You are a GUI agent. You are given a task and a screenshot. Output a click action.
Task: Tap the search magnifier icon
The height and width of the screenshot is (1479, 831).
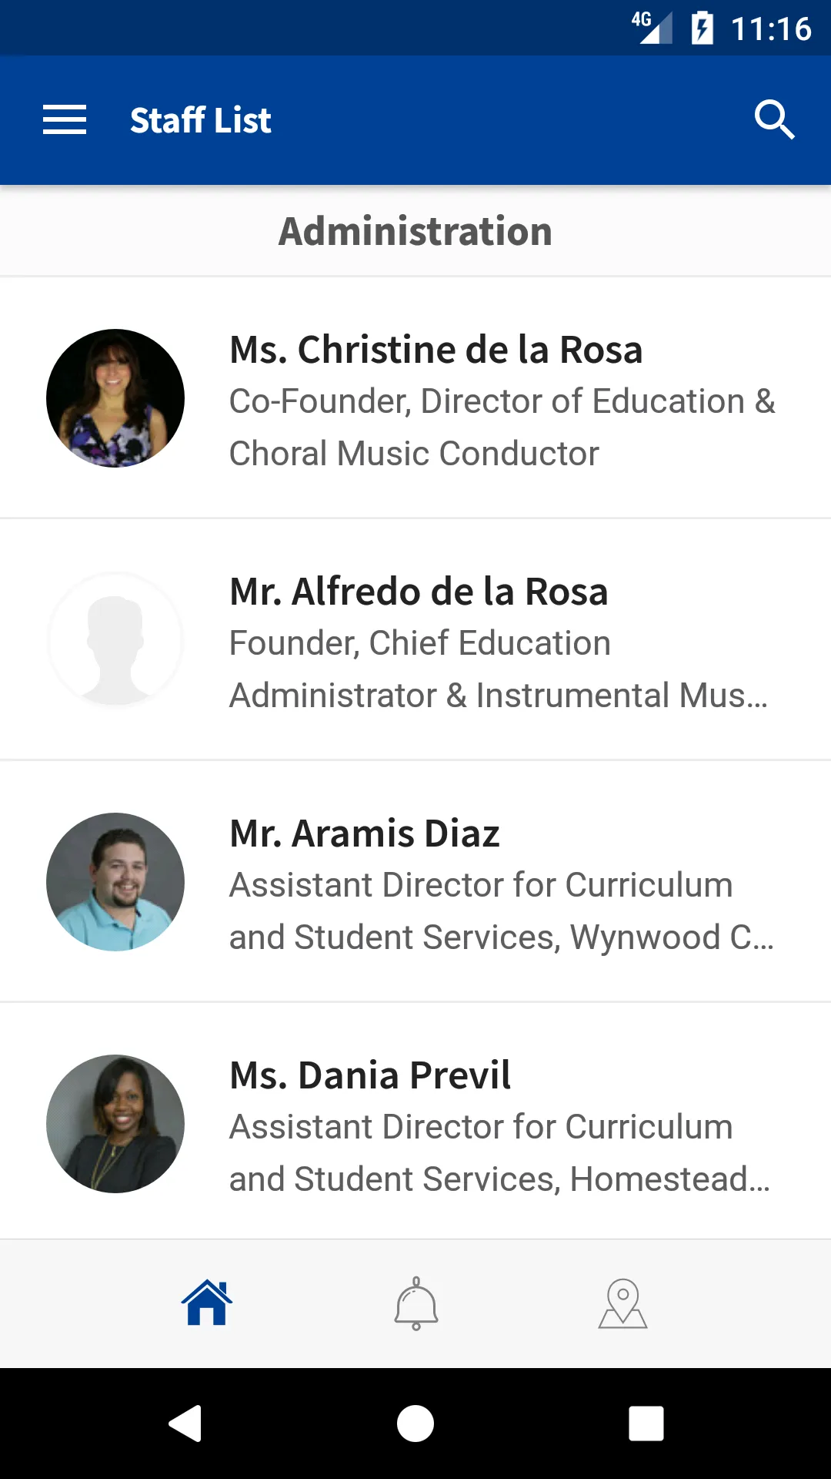[774, 120]
